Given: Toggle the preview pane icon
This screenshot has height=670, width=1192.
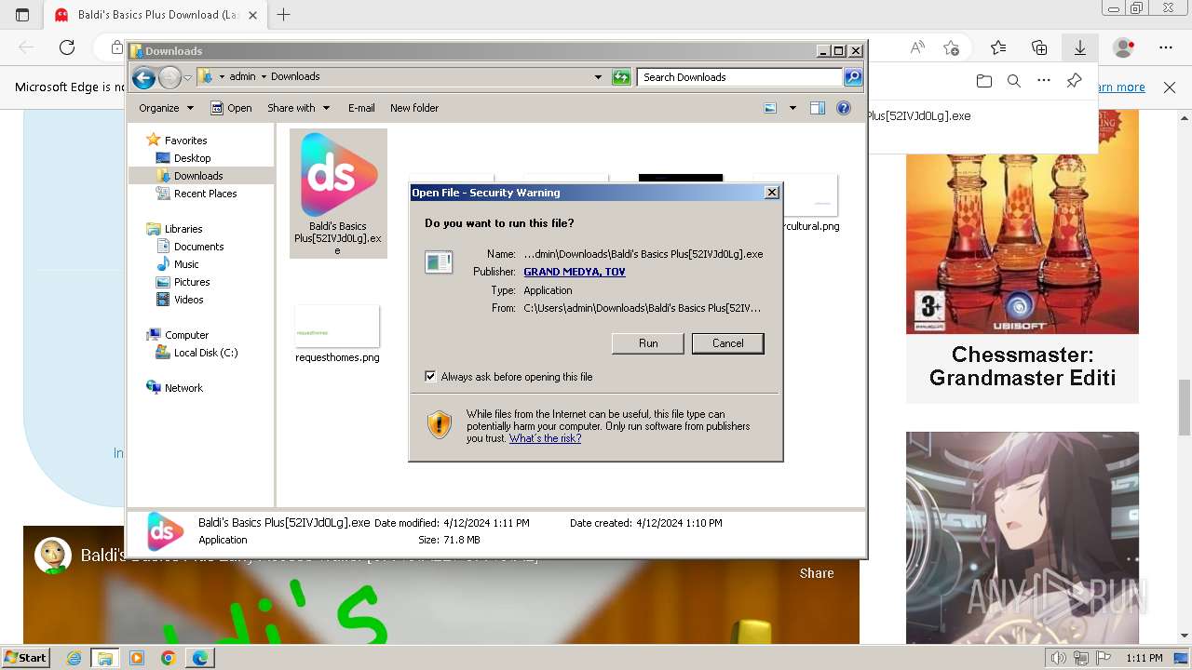Looking at the screenshot, I should pos(818,108).
